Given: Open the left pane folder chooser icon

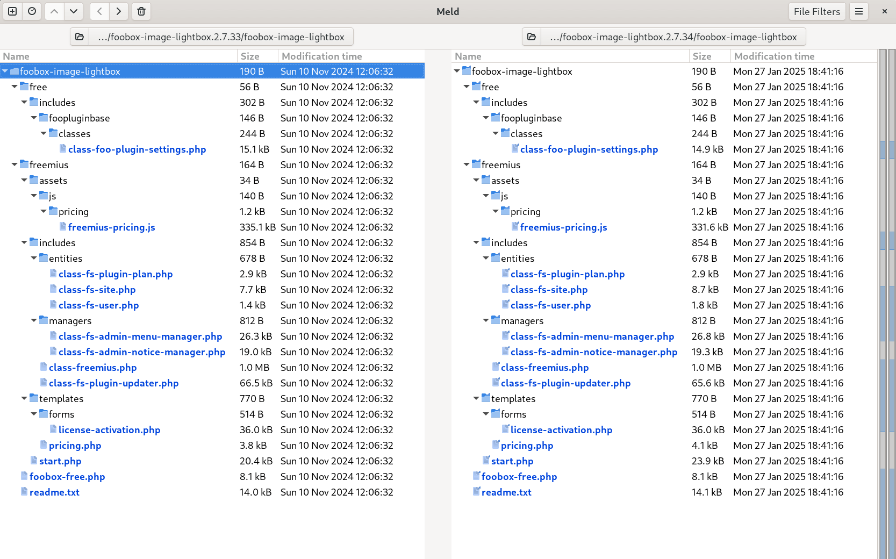Looking at the screenshot, I should 80,37.
